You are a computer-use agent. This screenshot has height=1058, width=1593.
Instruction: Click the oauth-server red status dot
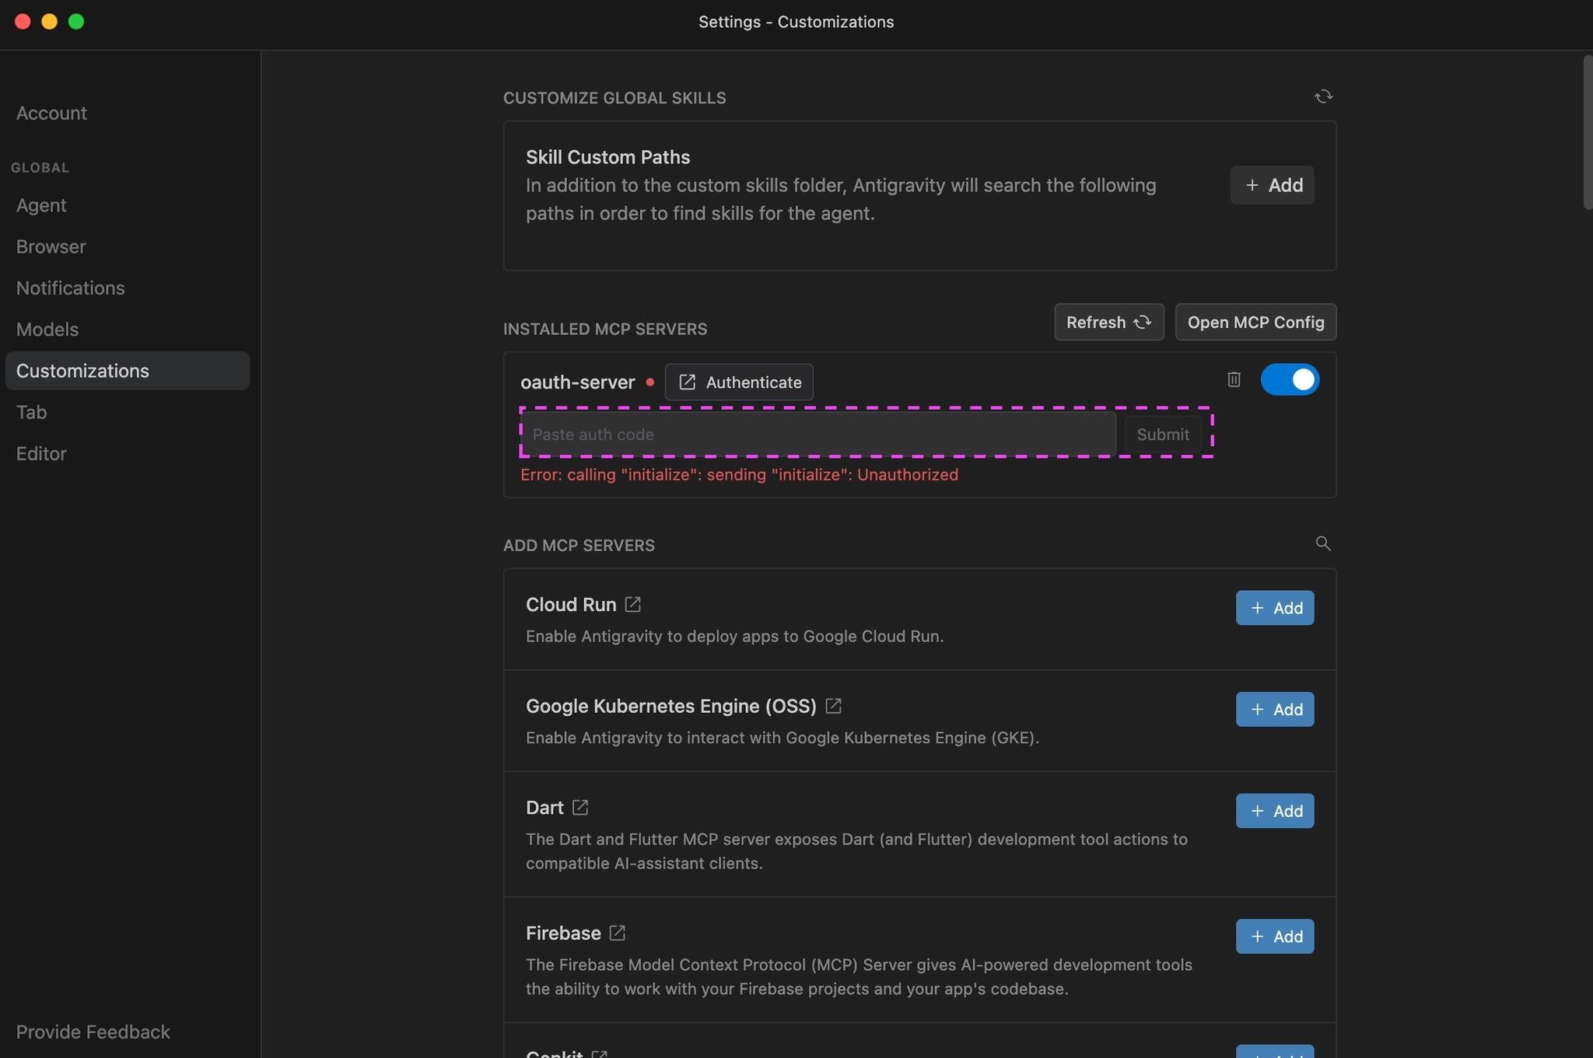tap(650, 382)
